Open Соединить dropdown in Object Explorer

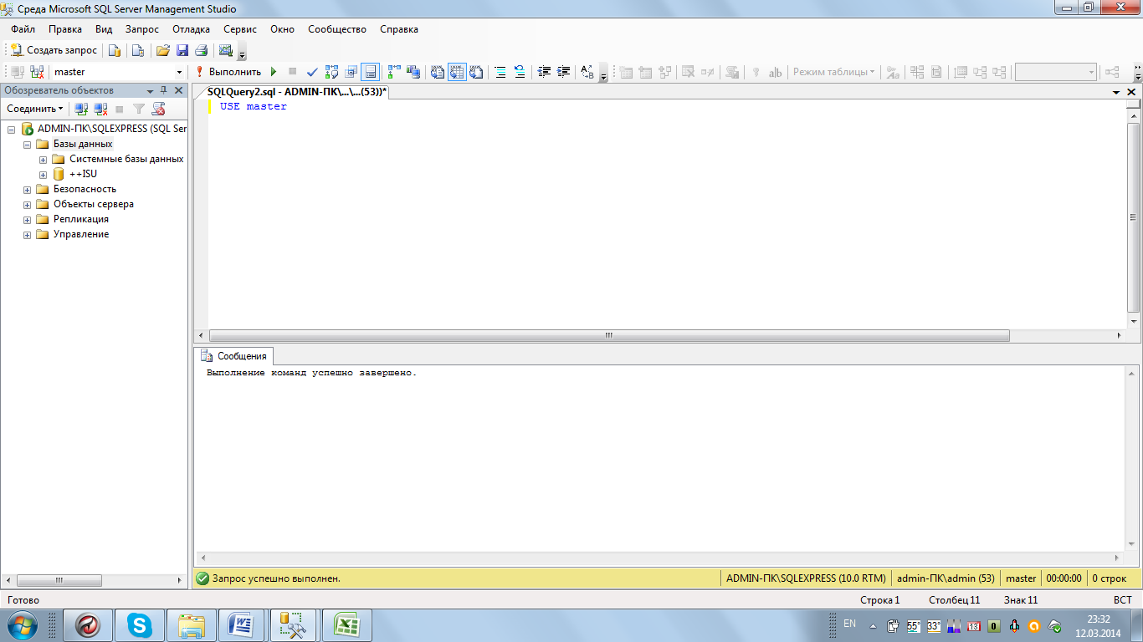click(35, 109)
